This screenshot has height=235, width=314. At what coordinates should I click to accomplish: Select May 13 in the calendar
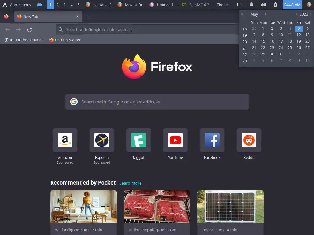308,35
